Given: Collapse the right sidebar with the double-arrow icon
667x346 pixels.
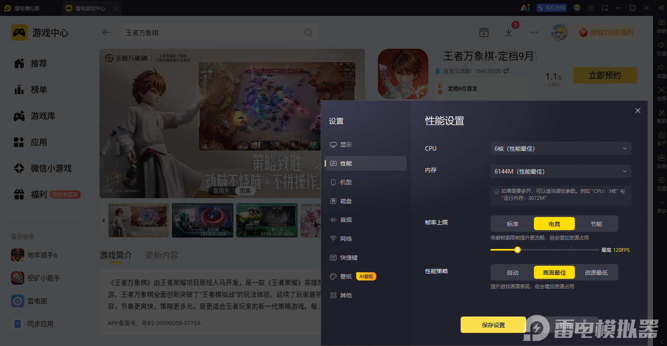Looking at the screenshot, I should (x=661, y=8).
